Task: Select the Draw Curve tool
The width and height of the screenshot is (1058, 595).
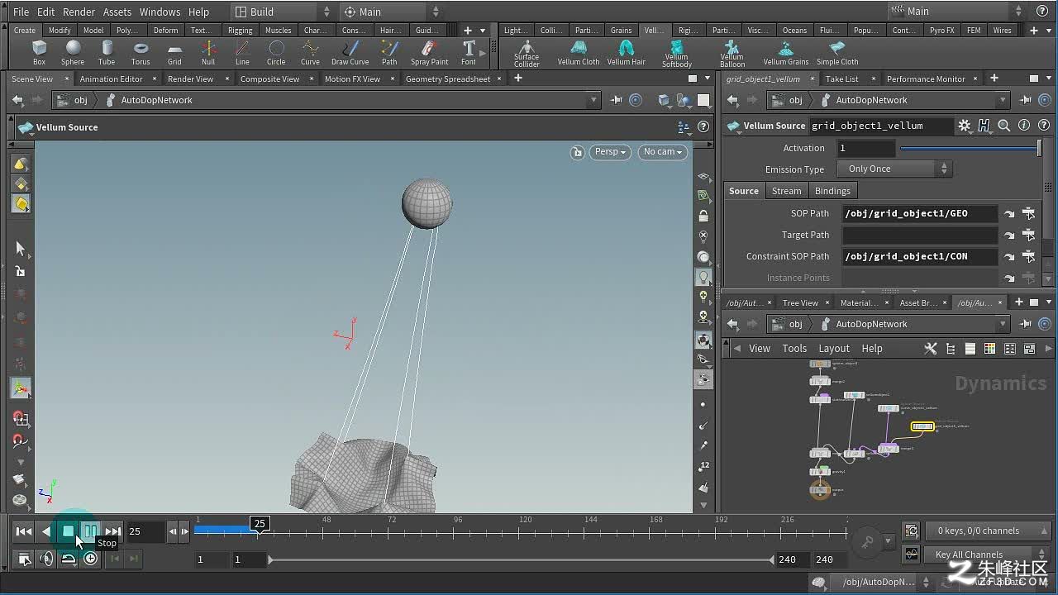Action: [x=350, y=53]
